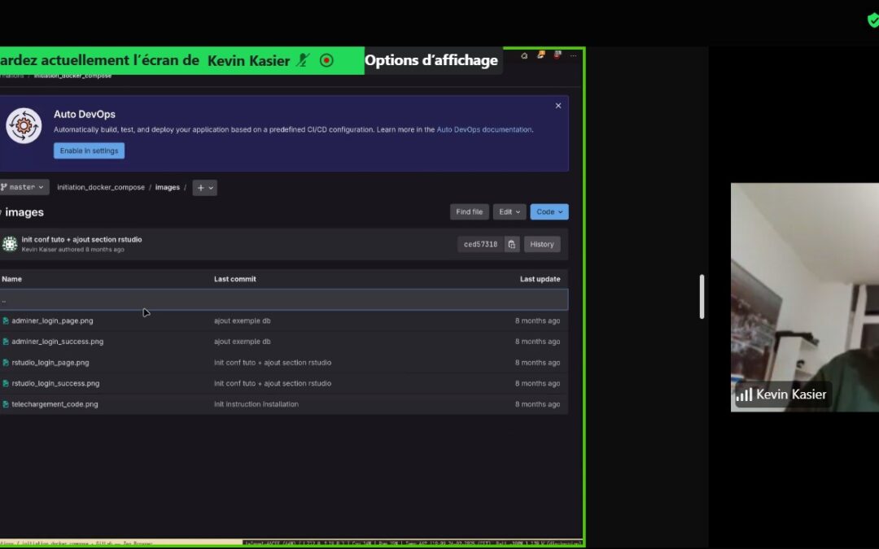Open the commit History button
Viewport: 879px width, 549px height.
[542, 244]
